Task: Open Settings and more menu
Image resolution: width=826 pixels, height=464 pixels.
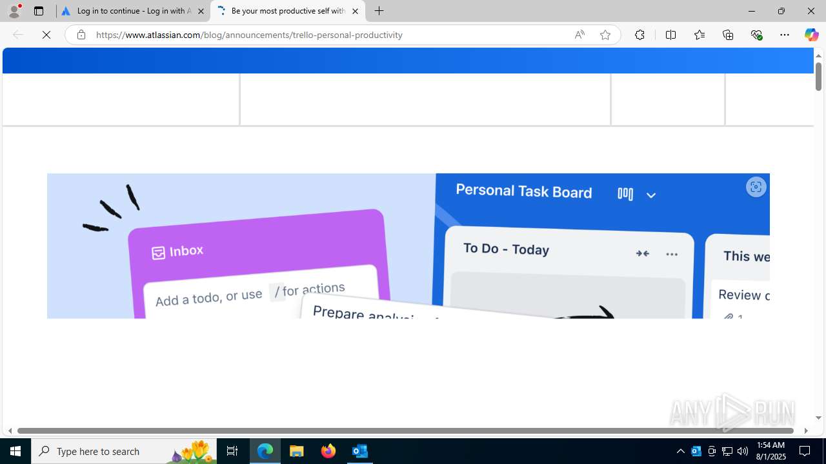Action: click(785, 35)
